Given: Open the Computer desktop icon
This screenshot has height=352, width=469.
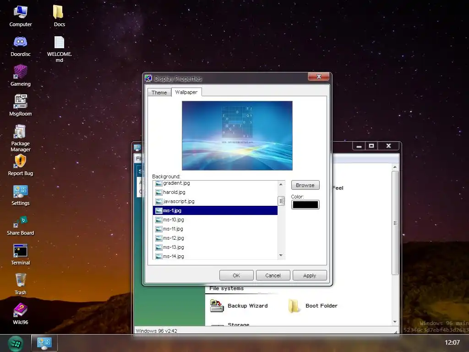Looking at the screenshot, I should (x=20, y=16).
